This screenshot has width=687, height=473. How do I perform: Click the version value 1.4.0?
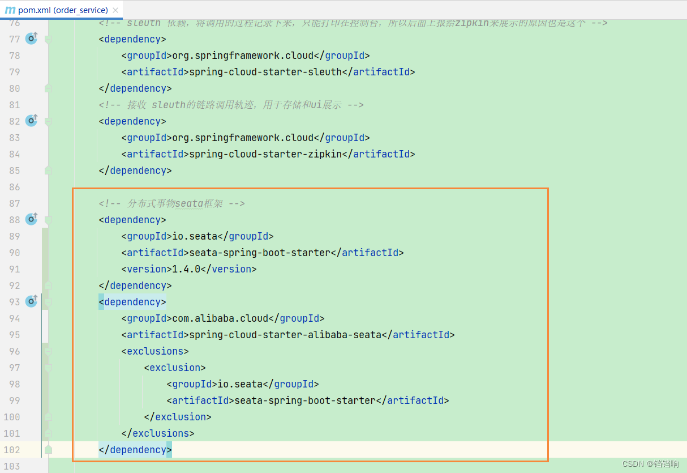click(186, 269)
